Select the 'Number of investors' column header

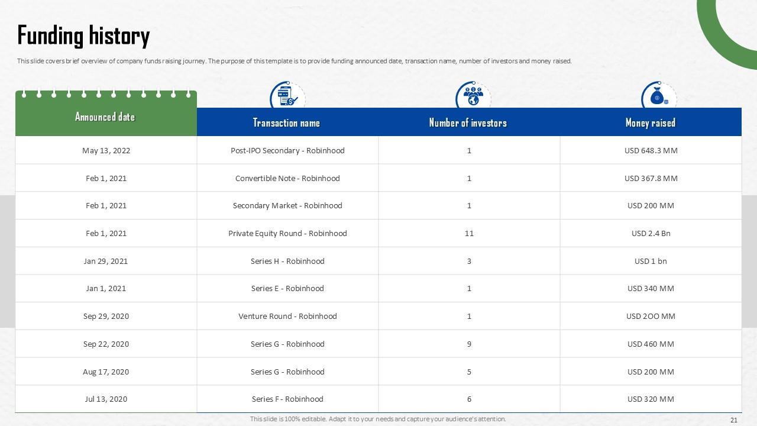point(468,122)
